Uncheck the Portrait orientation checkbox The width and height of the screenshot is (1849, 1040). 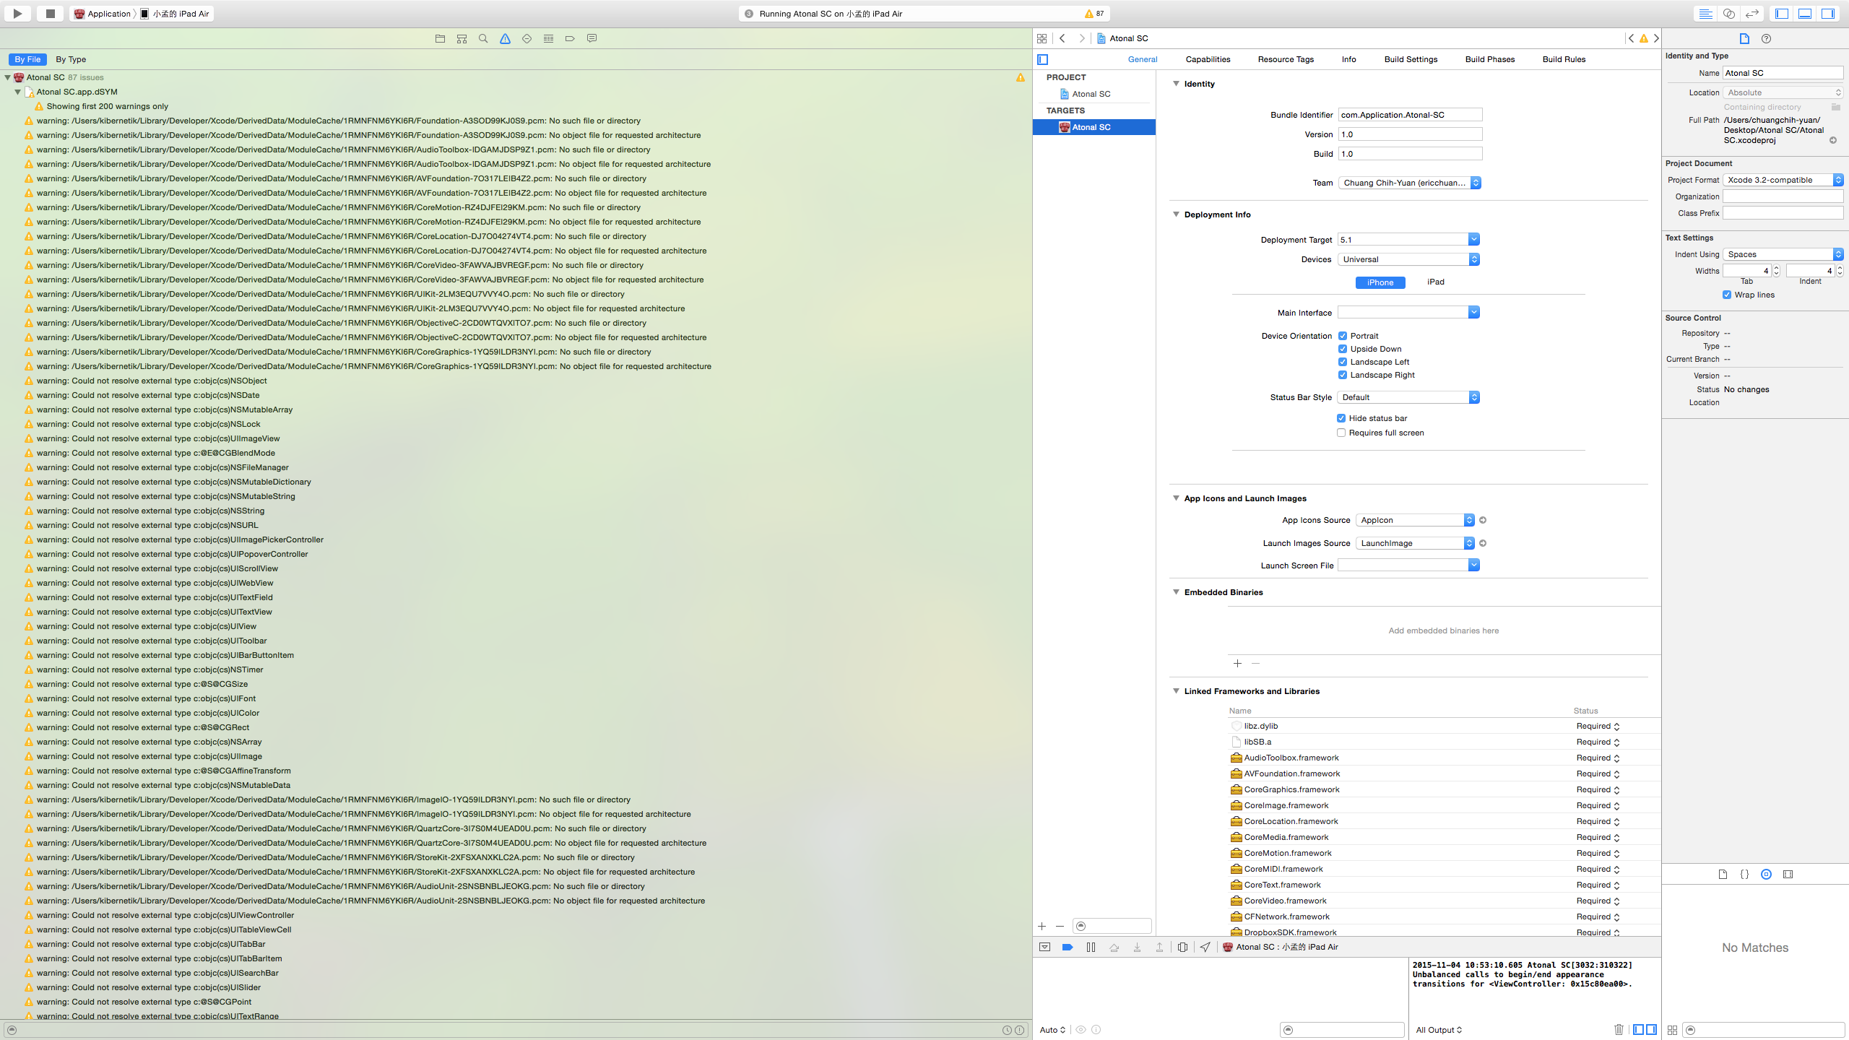pyautogui.click(x=1343, y=336)
